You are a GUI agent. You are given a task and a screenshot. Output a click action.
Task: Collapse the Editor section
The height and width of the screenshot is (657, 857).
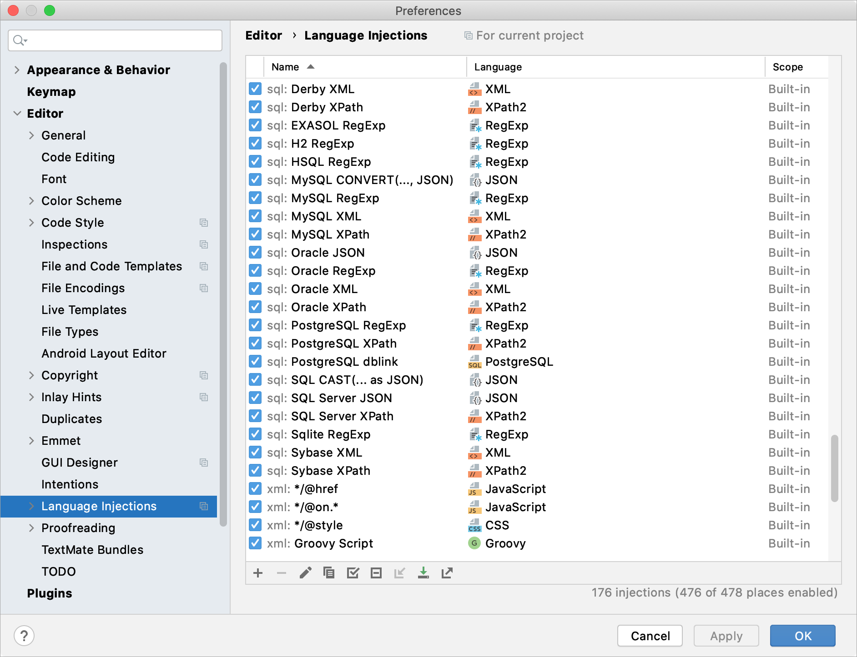click(x=17, y=114)
